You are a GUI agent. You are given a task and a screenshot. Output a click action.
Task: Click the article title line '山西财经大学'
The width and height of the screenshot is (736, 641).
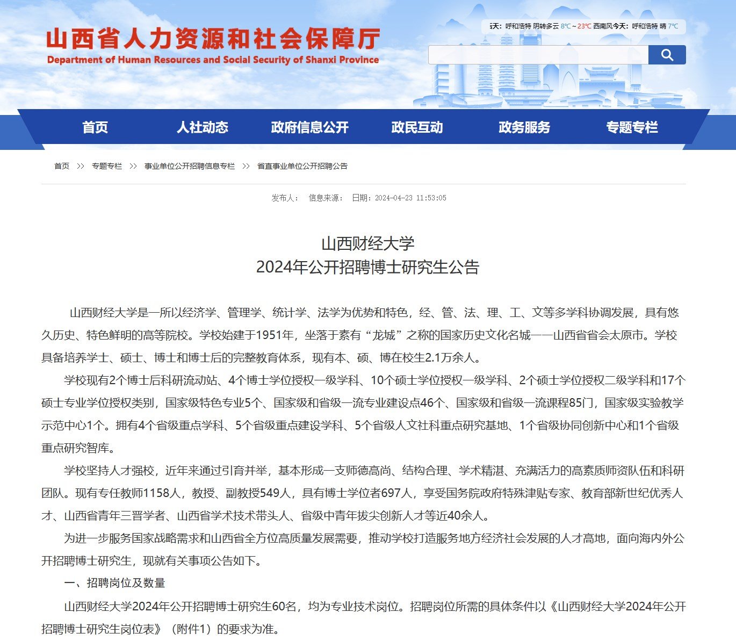[368, 243]
